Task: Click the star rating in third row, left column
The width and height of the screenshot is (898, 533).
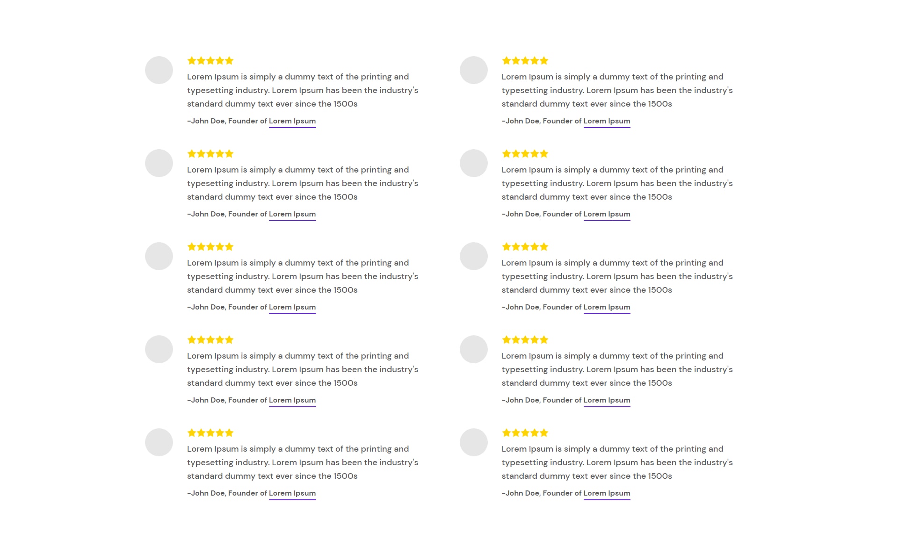Action: (x=210, y=247)
